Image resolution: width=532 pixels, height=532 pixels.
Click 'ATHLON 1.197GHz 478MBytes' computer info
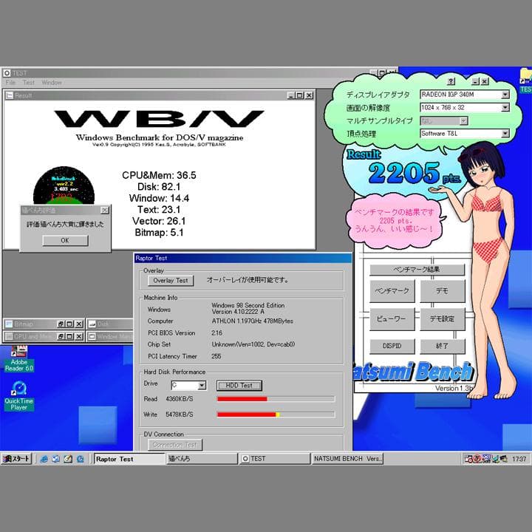pos(253,321)
